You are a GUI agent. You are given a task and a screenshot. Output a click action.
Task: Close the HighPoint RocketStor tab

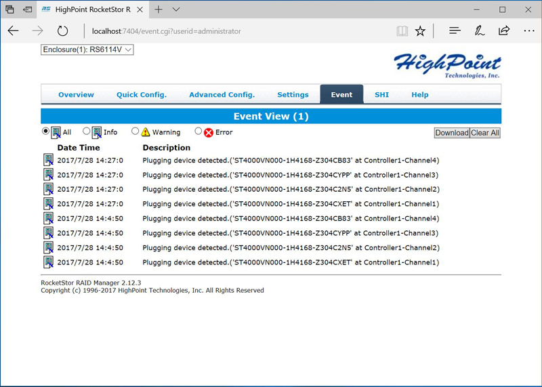coord(140,9)
